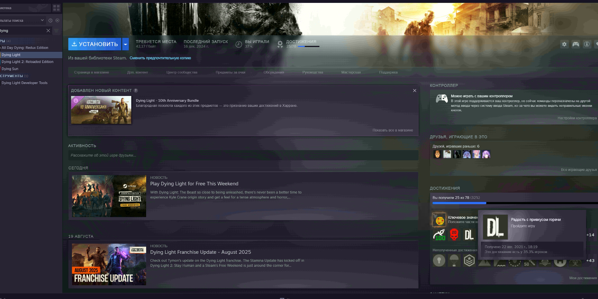598x299 pixels.
Task: Open 'Play Dying Light for Free This Weekend' news
Action: pyautogui.click(x=194, y=184)
